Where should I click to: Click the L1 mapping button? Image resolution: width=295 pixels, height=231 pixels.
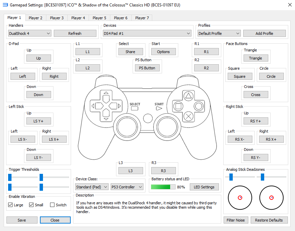click(x=88, y=52)
